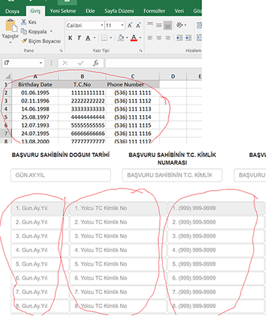266x318 pixels.
Task: Expand the Pano group dialog launcher
Action: click(61, 50)
